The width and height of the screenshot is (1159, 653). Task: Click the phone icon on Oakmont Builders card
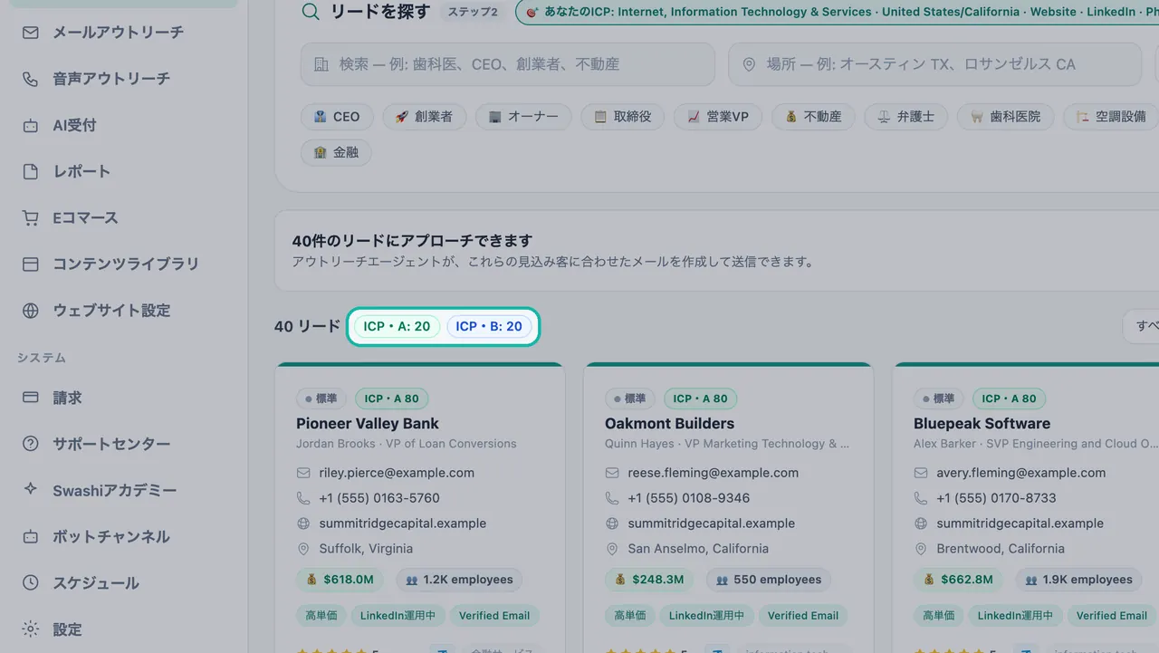click(611, 498)
